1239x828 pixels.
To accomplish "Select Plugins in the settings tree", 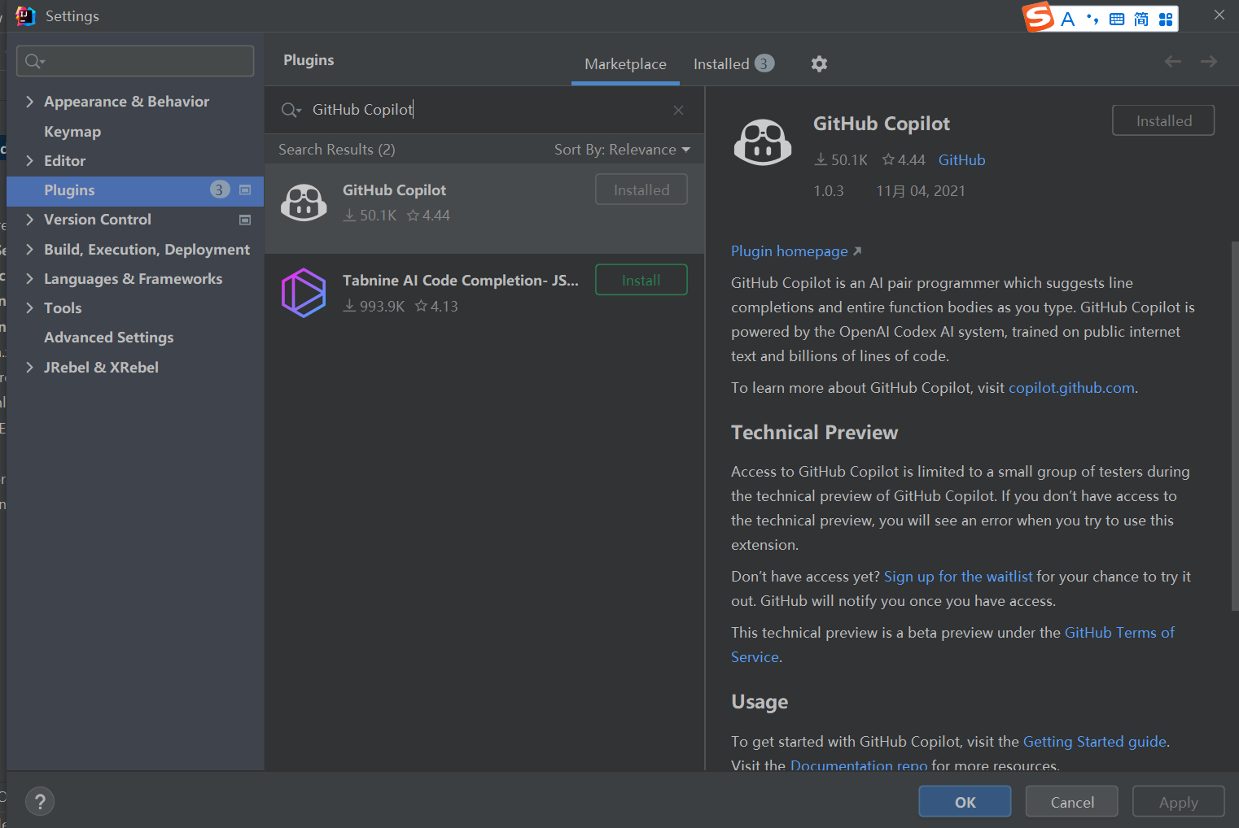I will (135, 190).
